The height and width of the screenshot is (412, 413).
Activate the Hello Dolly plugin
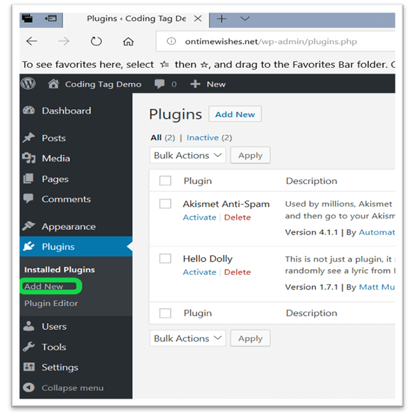tap(200, 272)
